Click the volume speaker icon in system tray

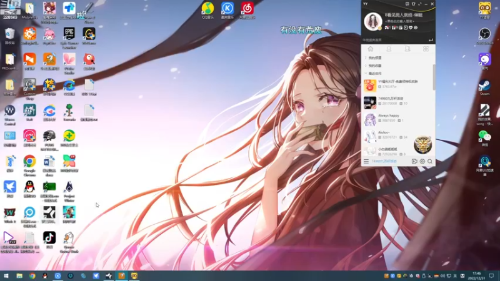pos(442,276)
